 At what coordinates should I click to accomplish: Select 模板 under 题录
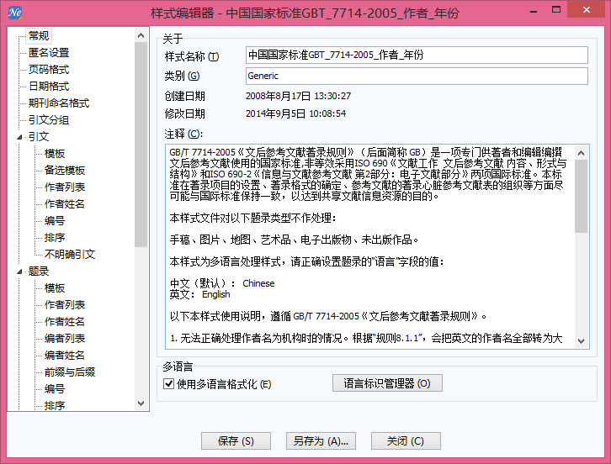pos(55,288)
